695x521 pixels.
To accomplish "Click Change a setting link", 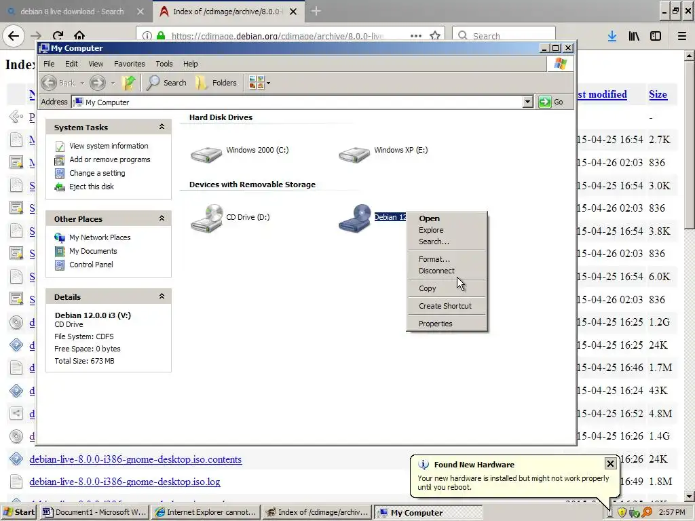I will (x=97, y=173).
